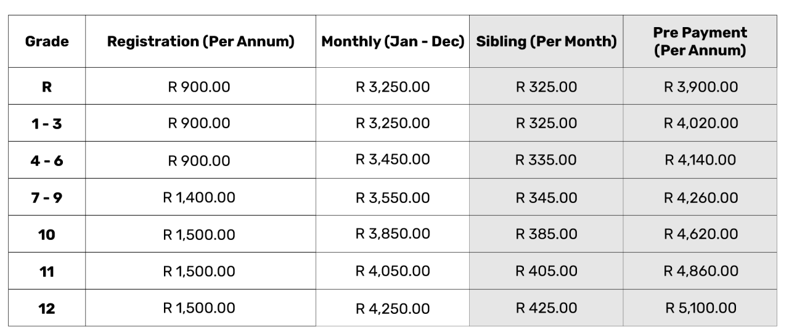Select the Grade 4 - 6 row label
The width and height of the screenshot is (789, 336).
(x=47, y=160)
